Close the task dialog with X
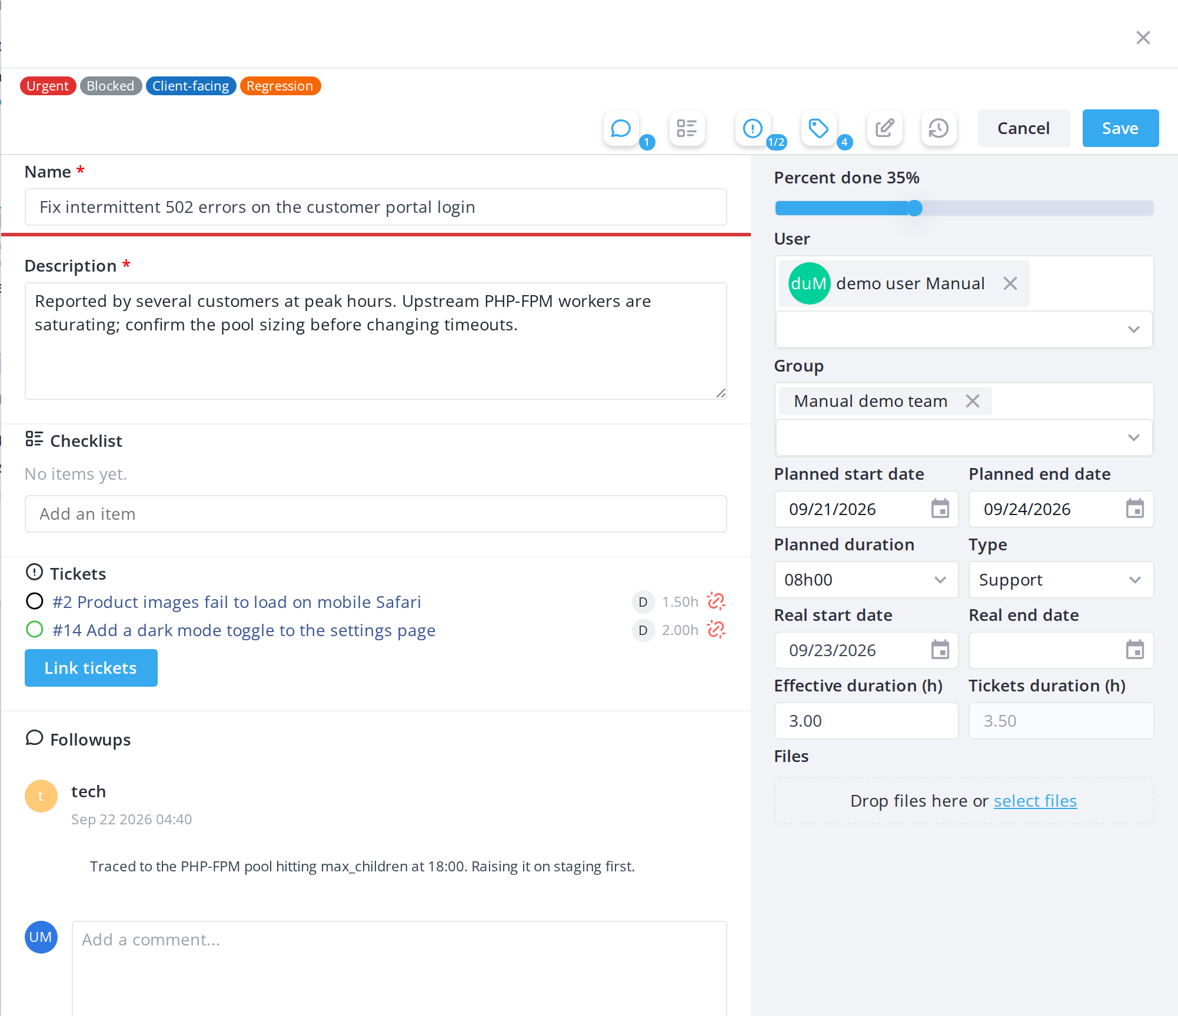The image size is (1178, 1016). (1143, 38)
